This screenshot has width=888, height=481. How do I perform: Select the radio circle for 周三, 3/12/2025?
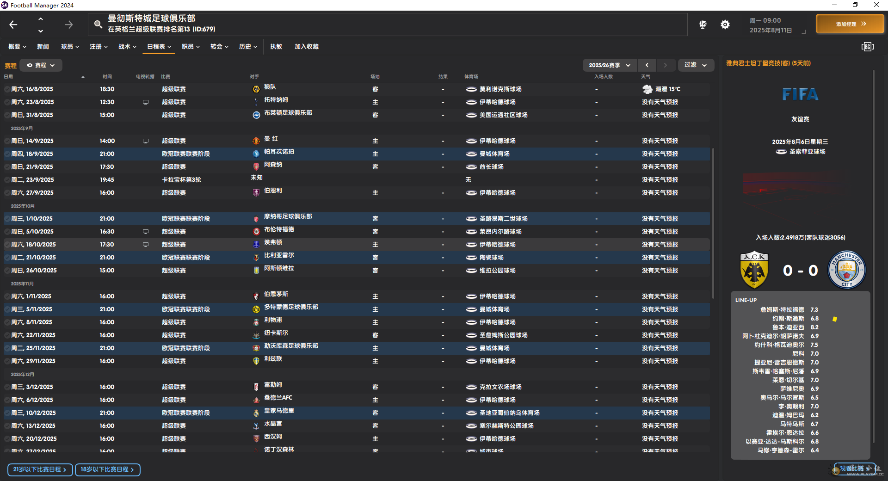[x=7, y=387]
